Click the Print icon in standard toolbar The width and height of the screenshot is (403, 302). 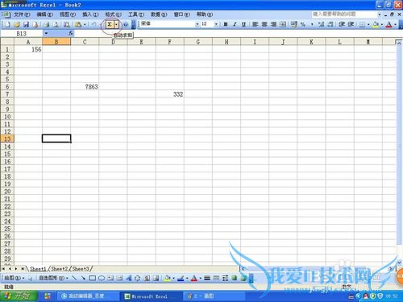point(46,24)
